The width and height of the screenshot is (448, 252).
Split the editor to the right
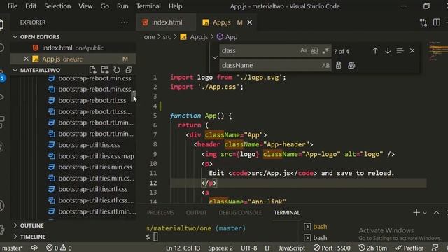click(437, 22)
